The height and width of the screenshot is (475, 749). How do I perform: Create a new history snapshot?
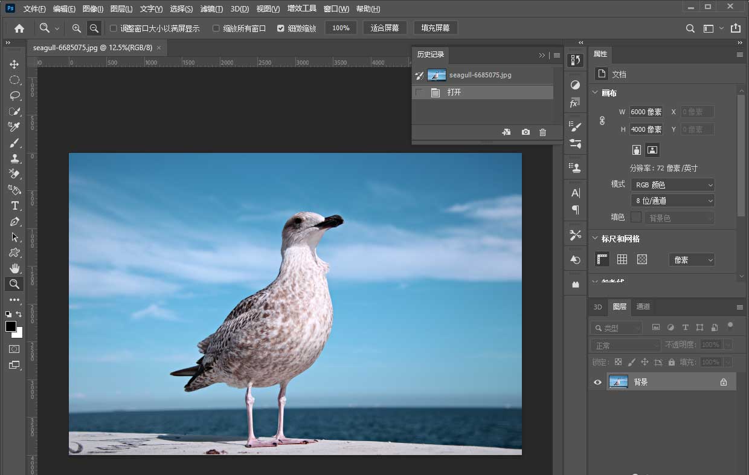pyautogui.click(x=526, y=132)
